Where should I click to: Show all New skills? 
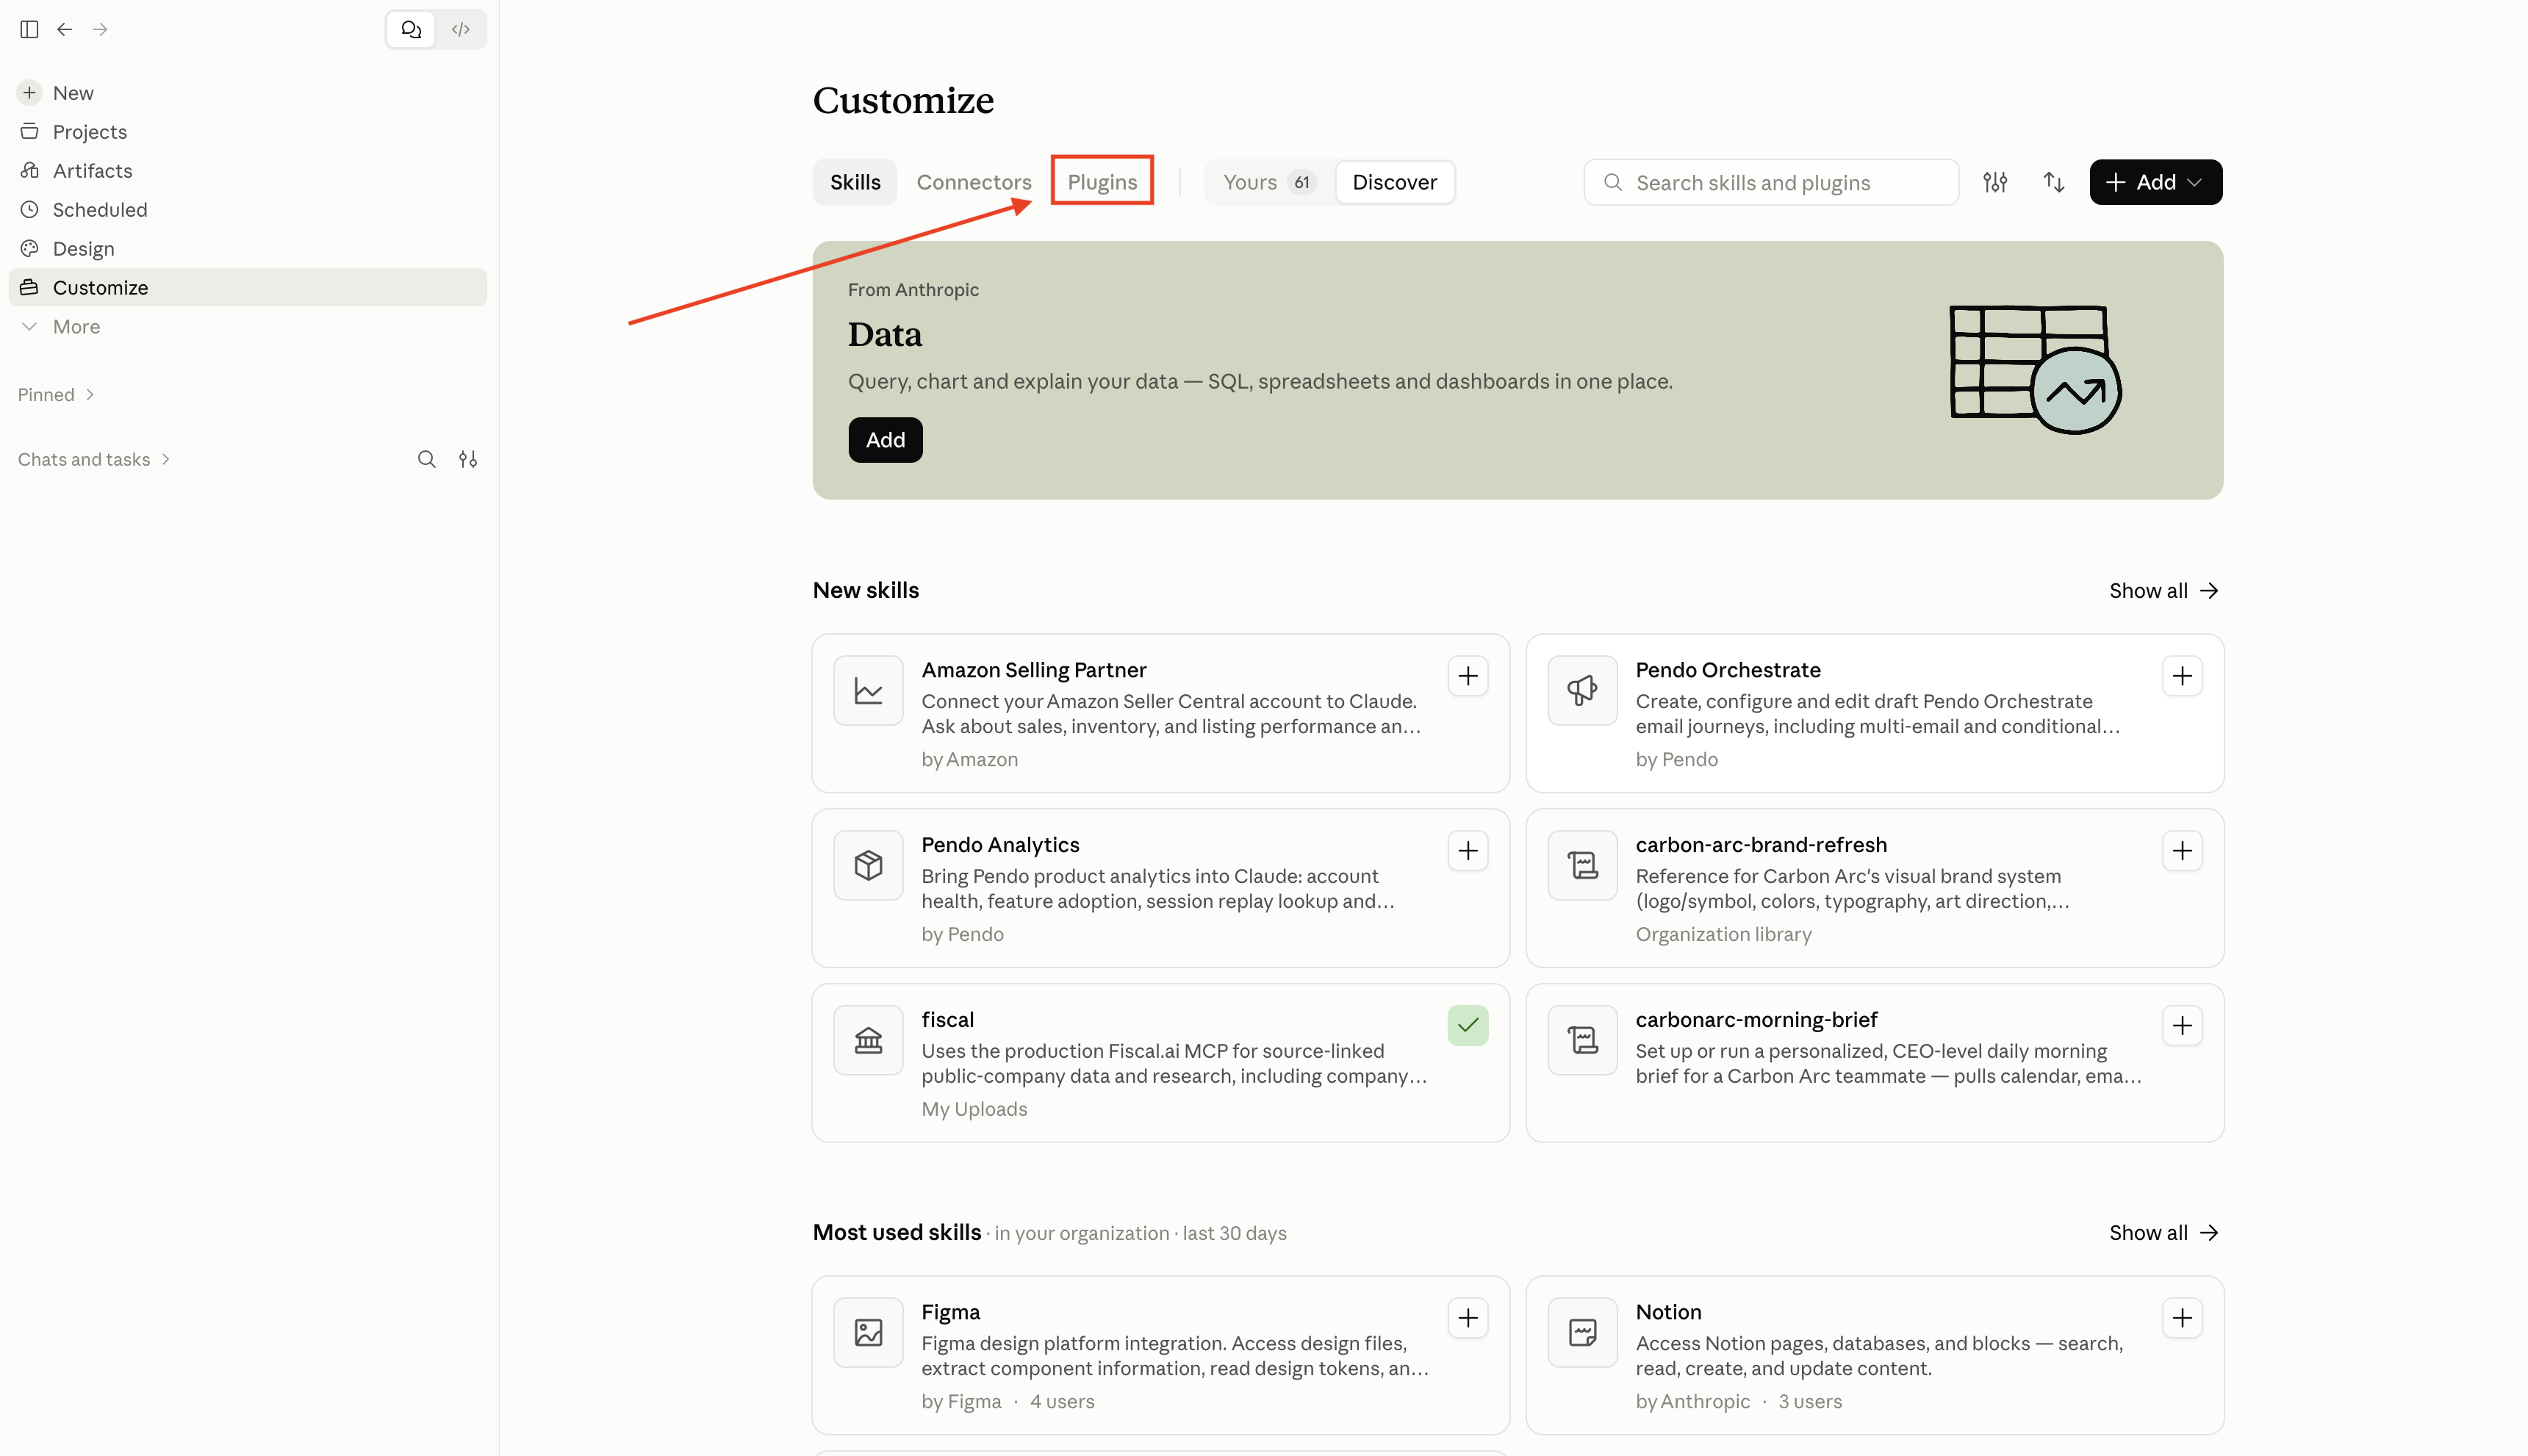[2163, 591]
